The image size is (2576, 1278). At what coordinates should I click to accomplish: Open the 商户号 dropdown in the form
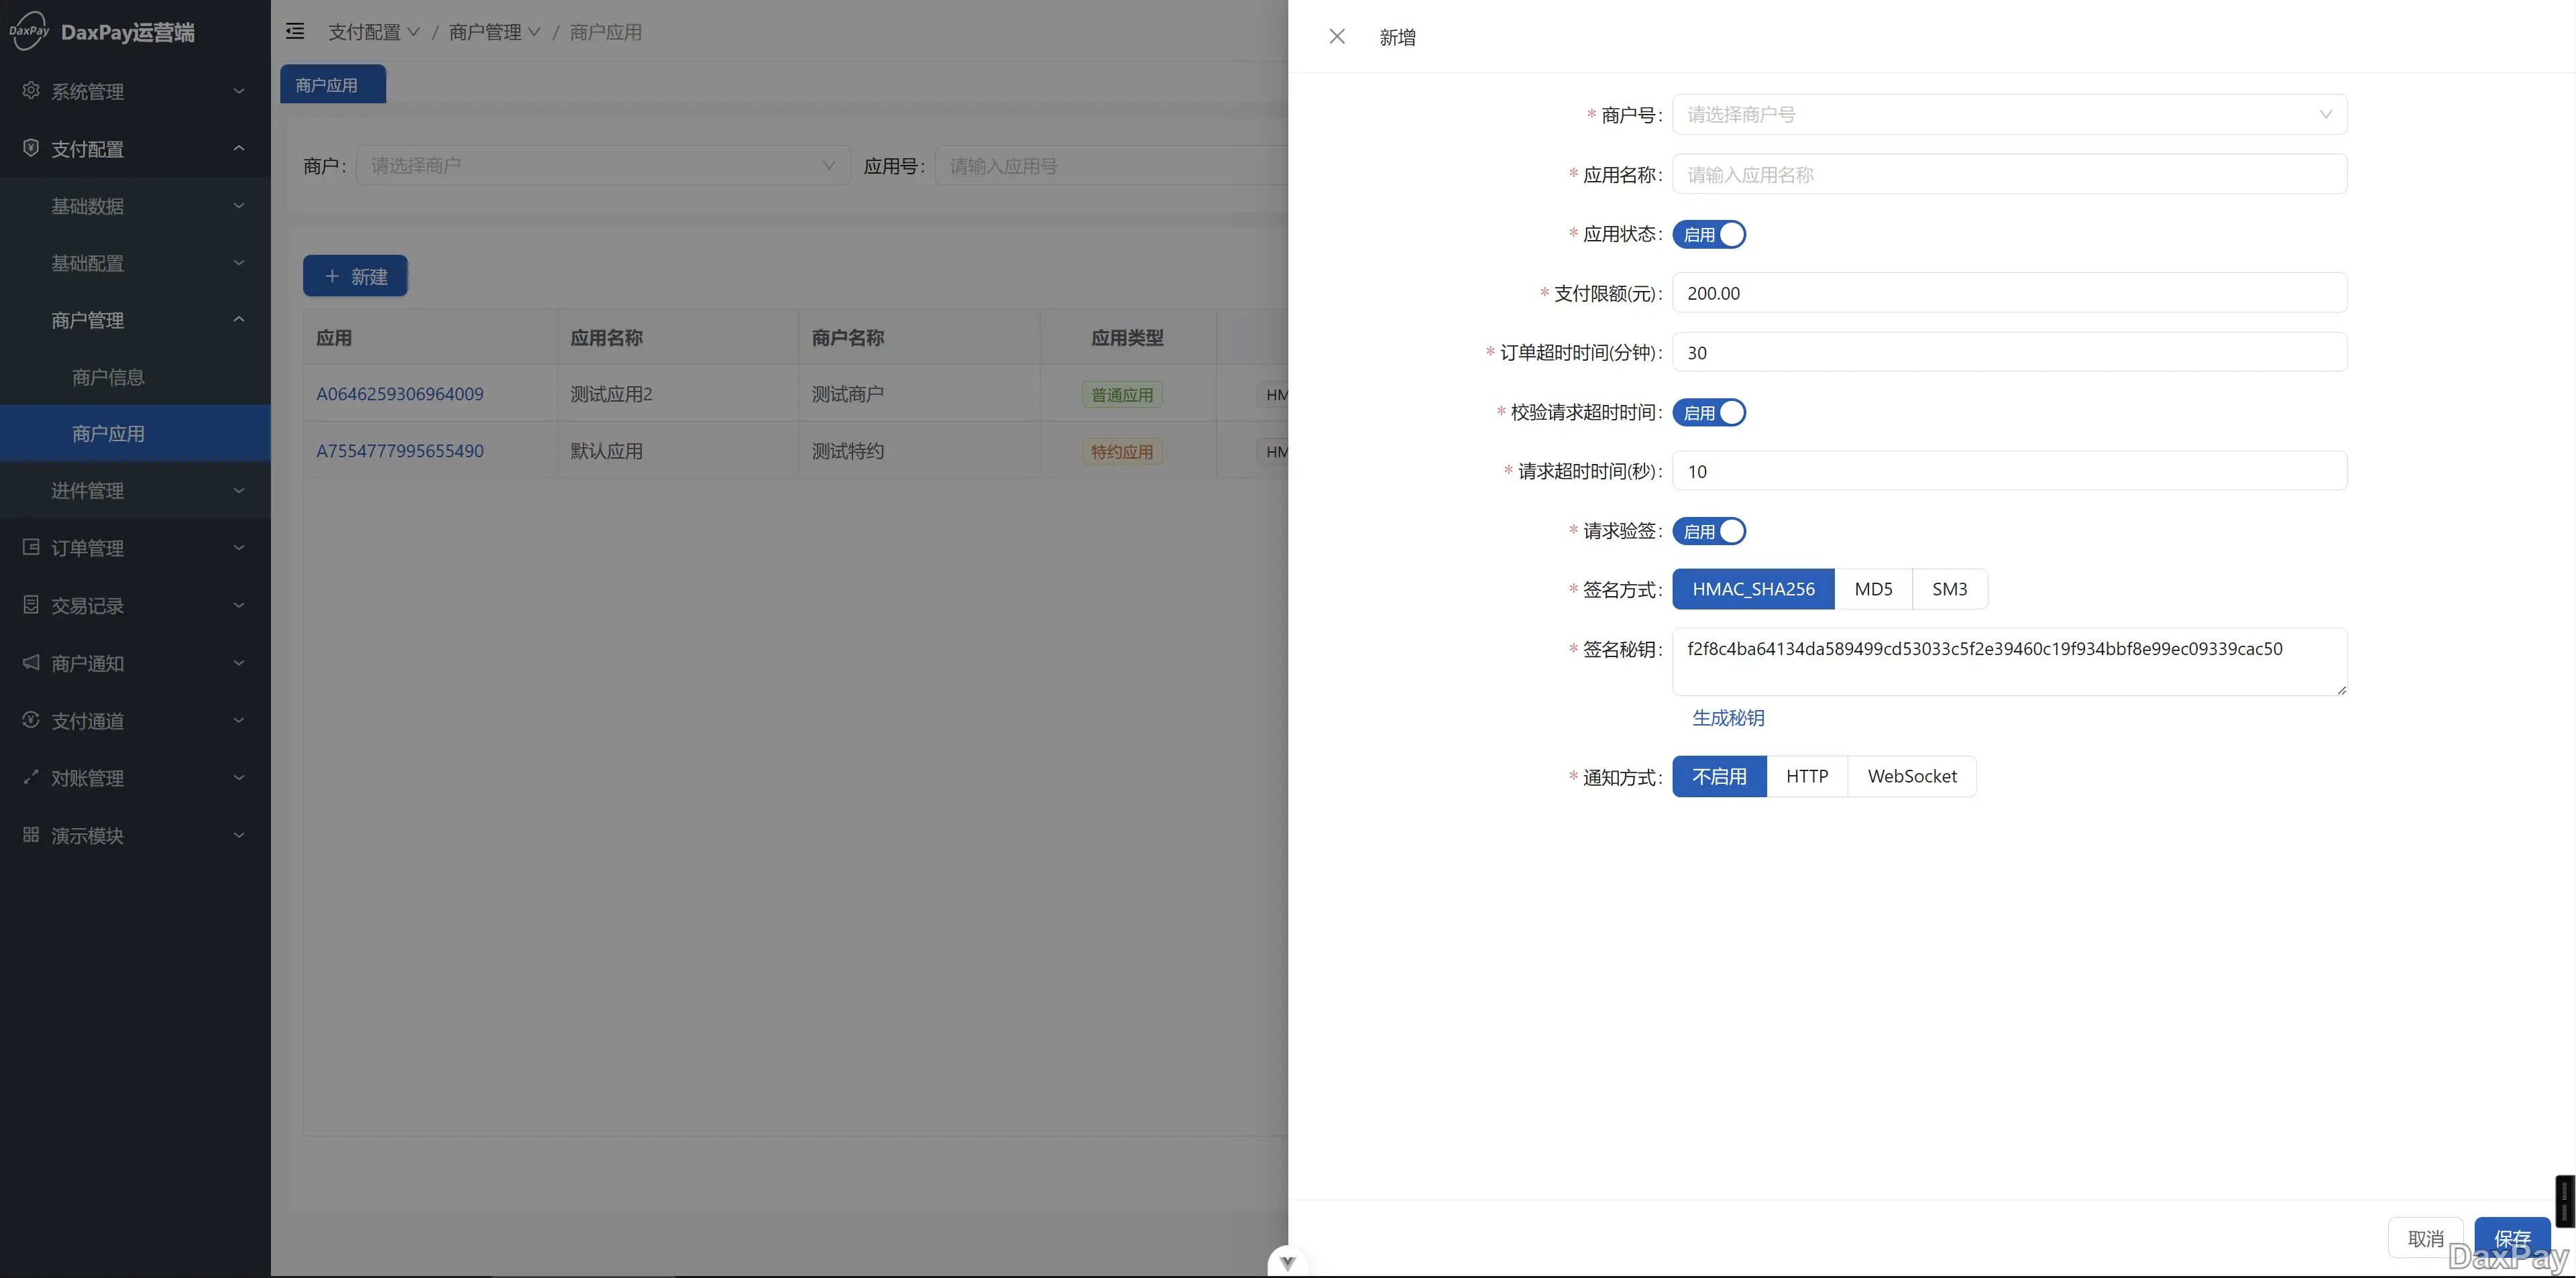click(2009, 115)
